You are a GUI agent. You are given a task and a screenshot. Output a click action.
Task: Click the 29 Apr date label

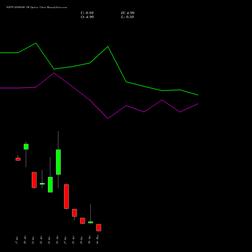pos(81,240)
